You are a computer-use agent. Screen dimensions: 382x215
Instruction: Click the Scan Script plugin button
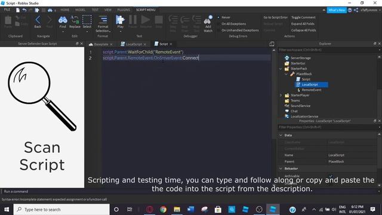[x=42, y=117]
